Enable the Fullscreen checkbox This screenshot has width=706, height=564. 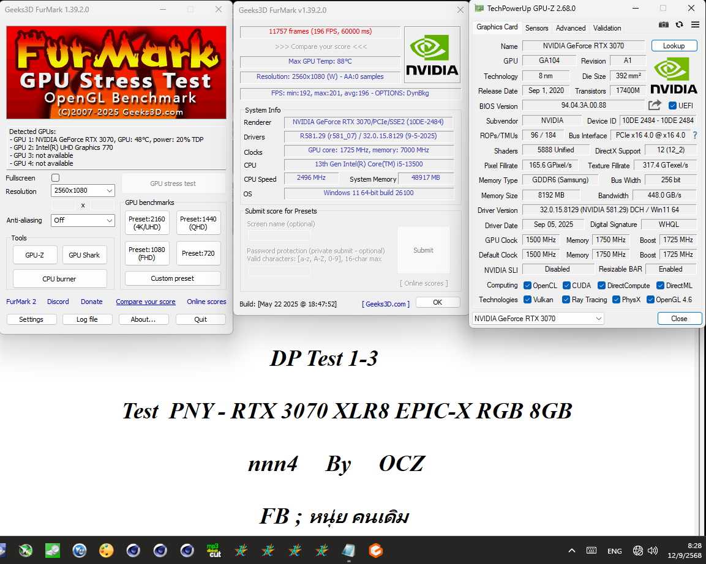coord(56,178)
